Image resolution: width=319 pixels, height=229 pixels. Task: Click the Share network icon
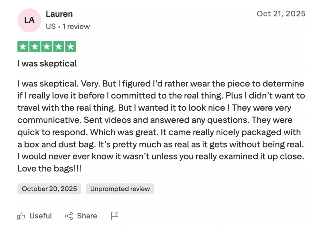(x=69, y=216)
